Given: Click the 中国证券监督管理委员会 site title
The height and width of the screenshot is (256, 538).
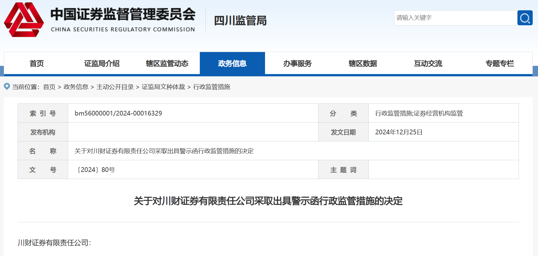Looking at the screenshot, I should pos(123,15).
